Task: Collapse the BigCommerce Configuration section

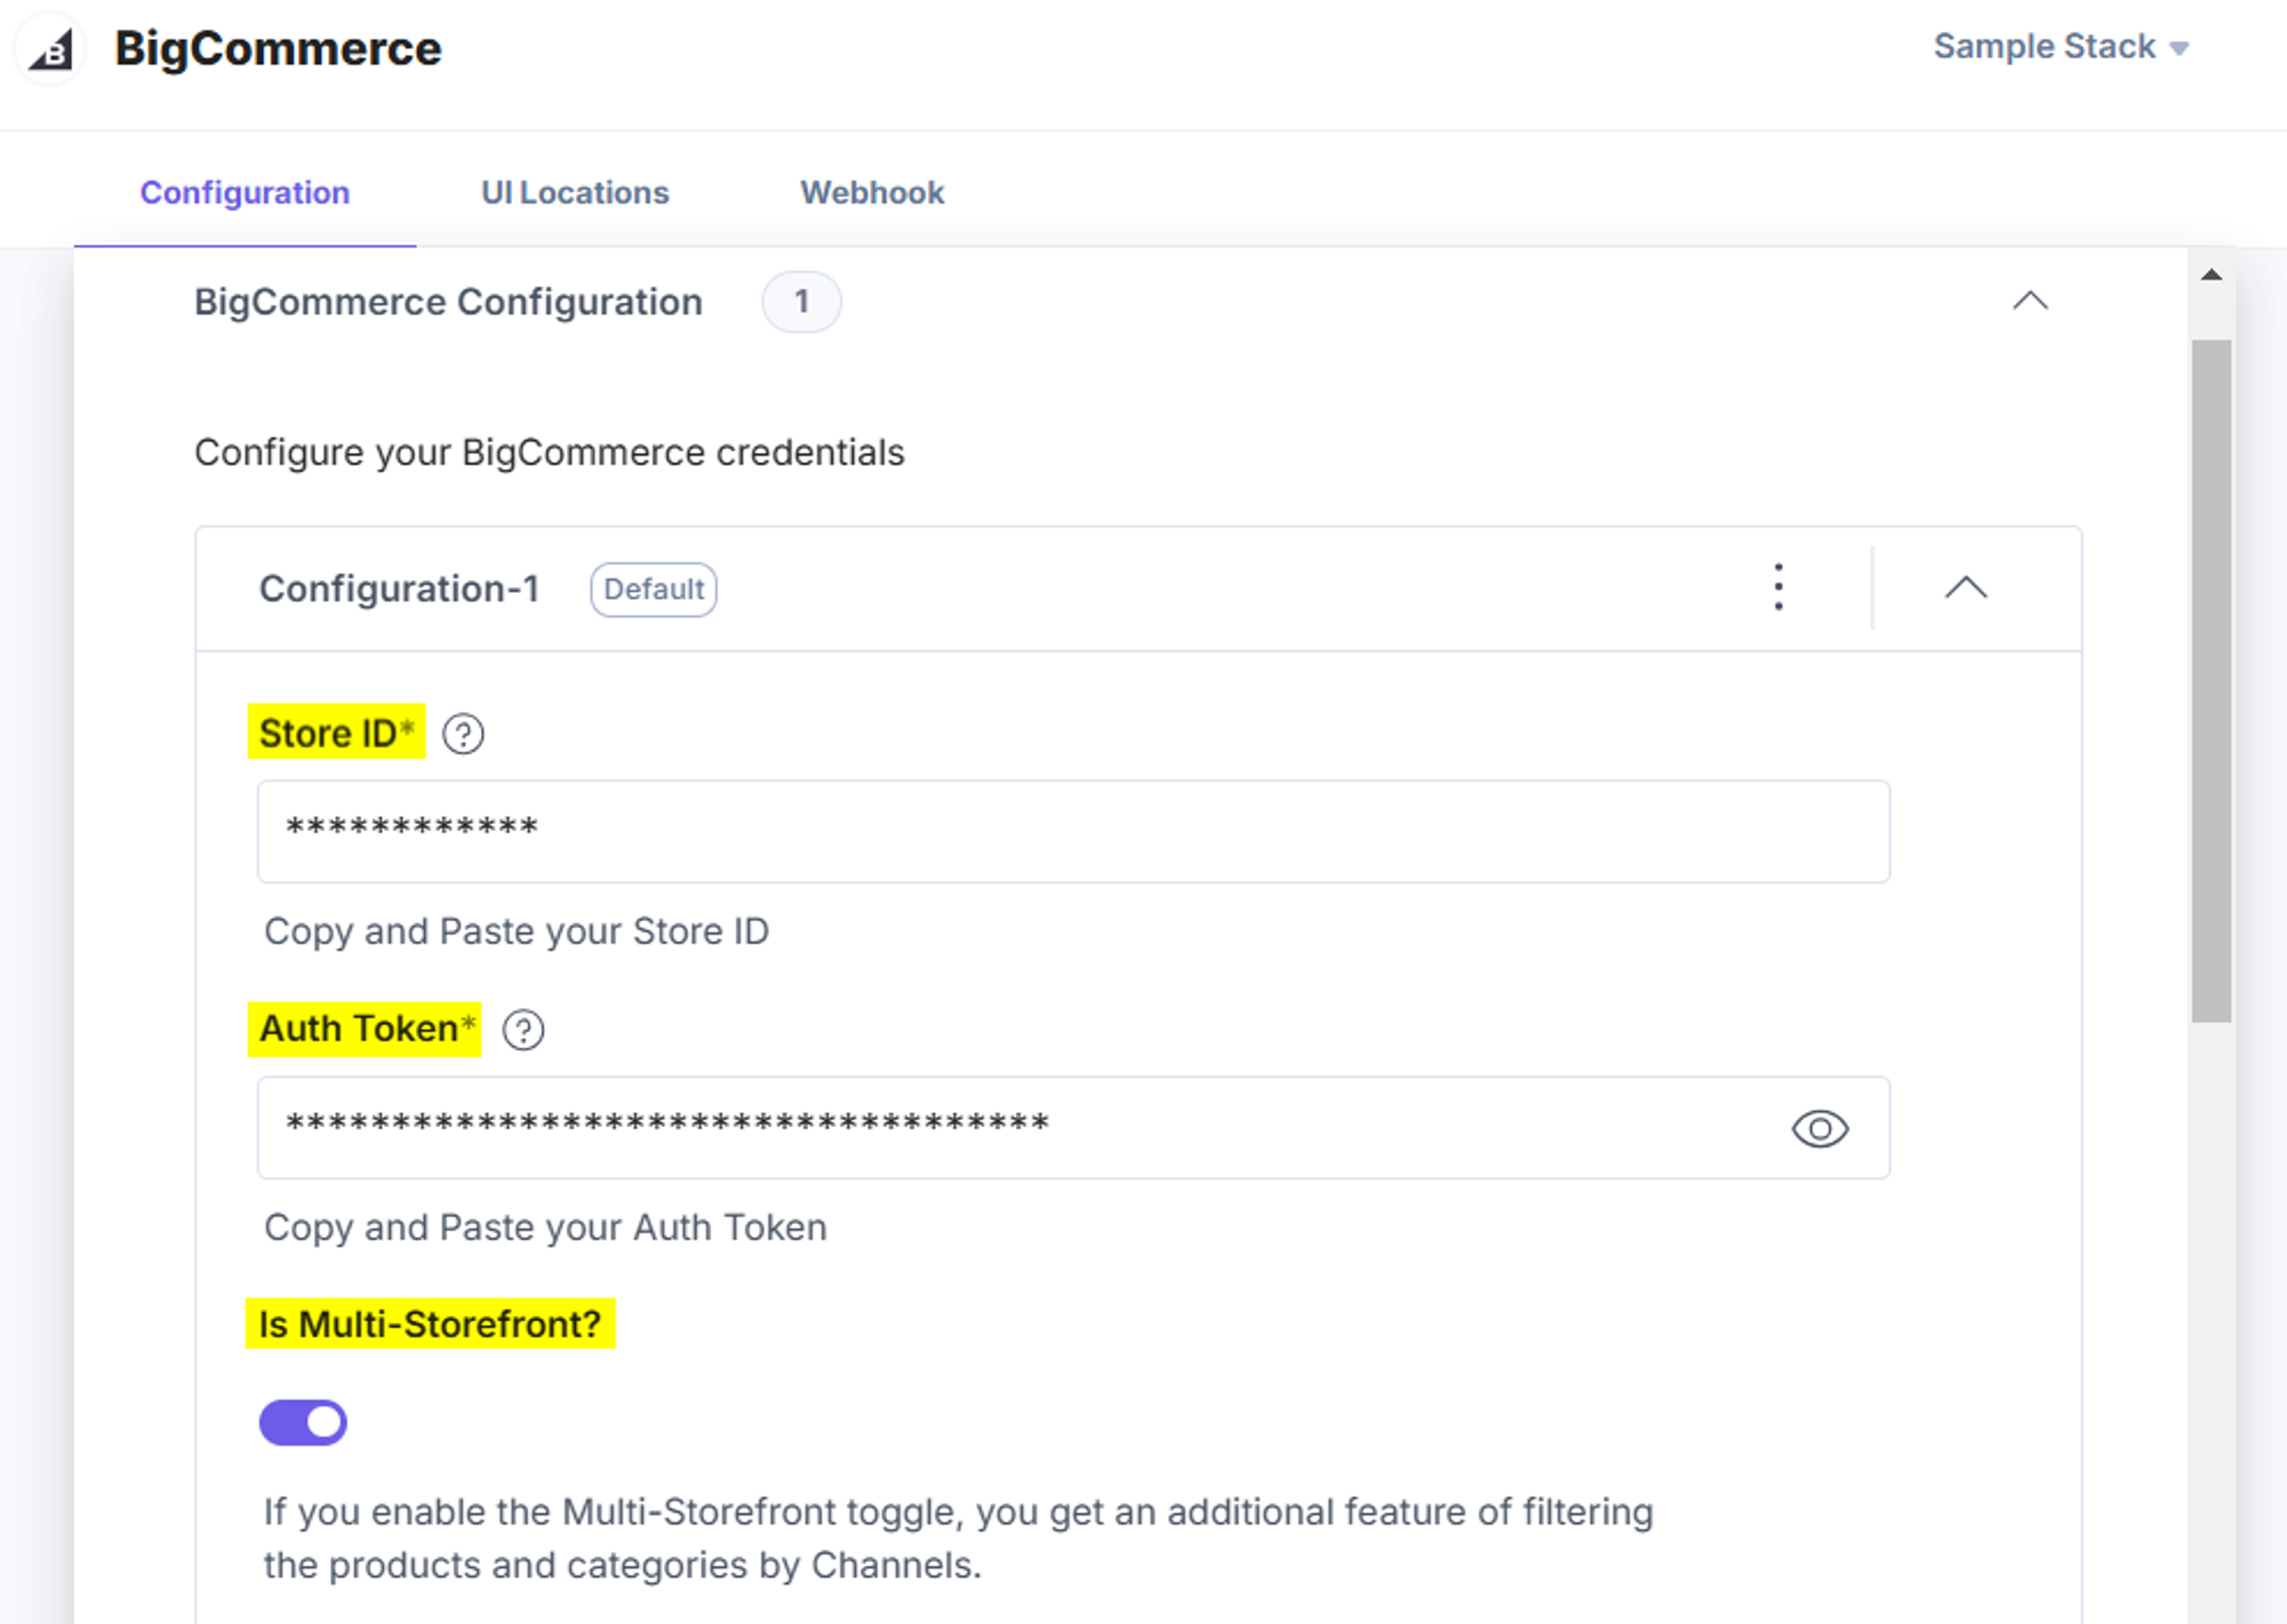Action: coord(2030,301)
